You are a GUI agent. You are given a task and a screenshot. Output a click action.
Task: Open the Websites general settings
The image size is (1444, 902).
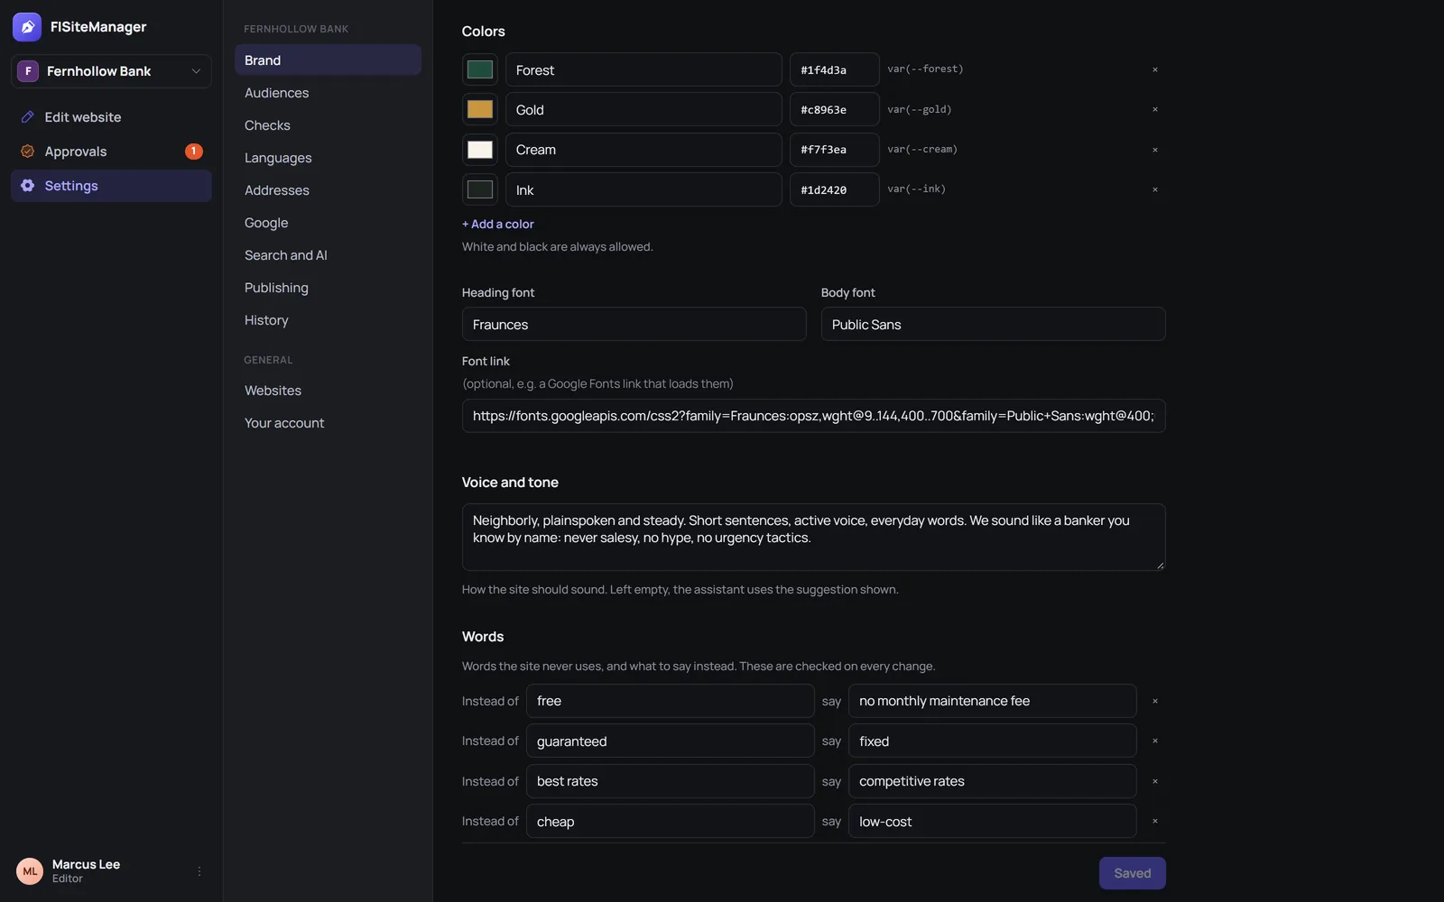click(x=328, y=391)
